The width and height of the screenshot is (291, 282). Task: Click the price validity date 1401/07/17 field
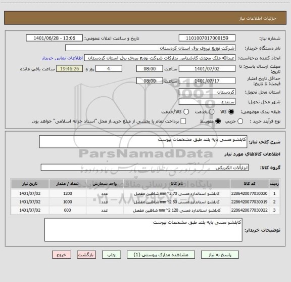pyautogui.click(x=207, y=80)
